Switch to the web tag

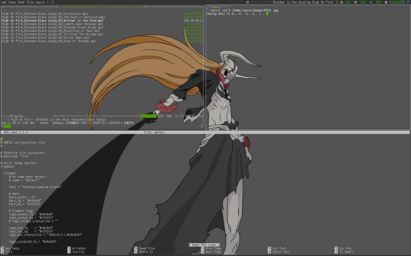[x=4, y=2]
